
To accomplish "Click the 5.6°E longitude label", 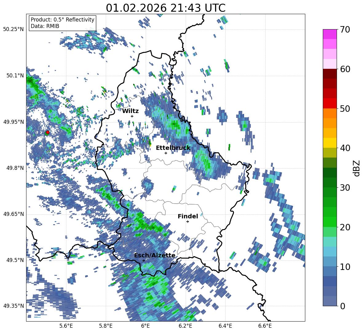I will coord(66,326).
